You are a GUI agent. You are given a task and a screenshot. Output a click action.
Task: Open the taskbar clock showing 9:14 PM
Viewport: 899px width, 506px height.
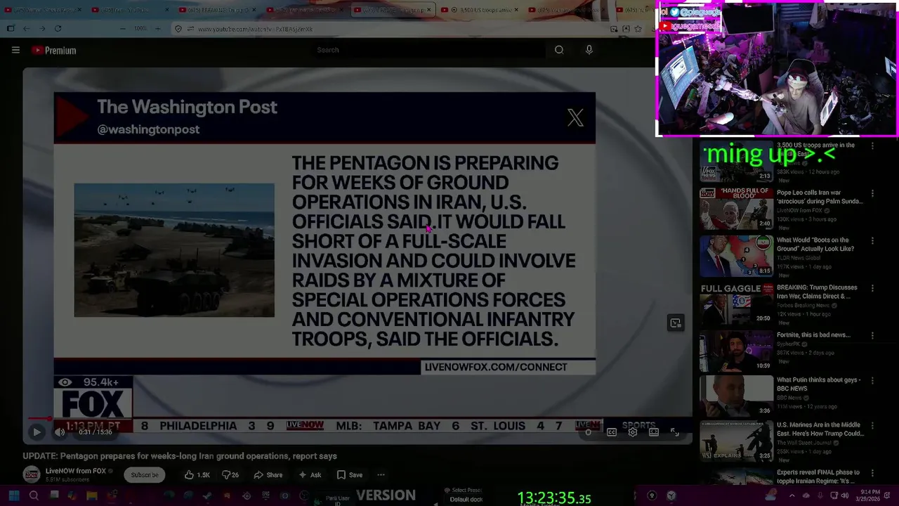(867, 495)
